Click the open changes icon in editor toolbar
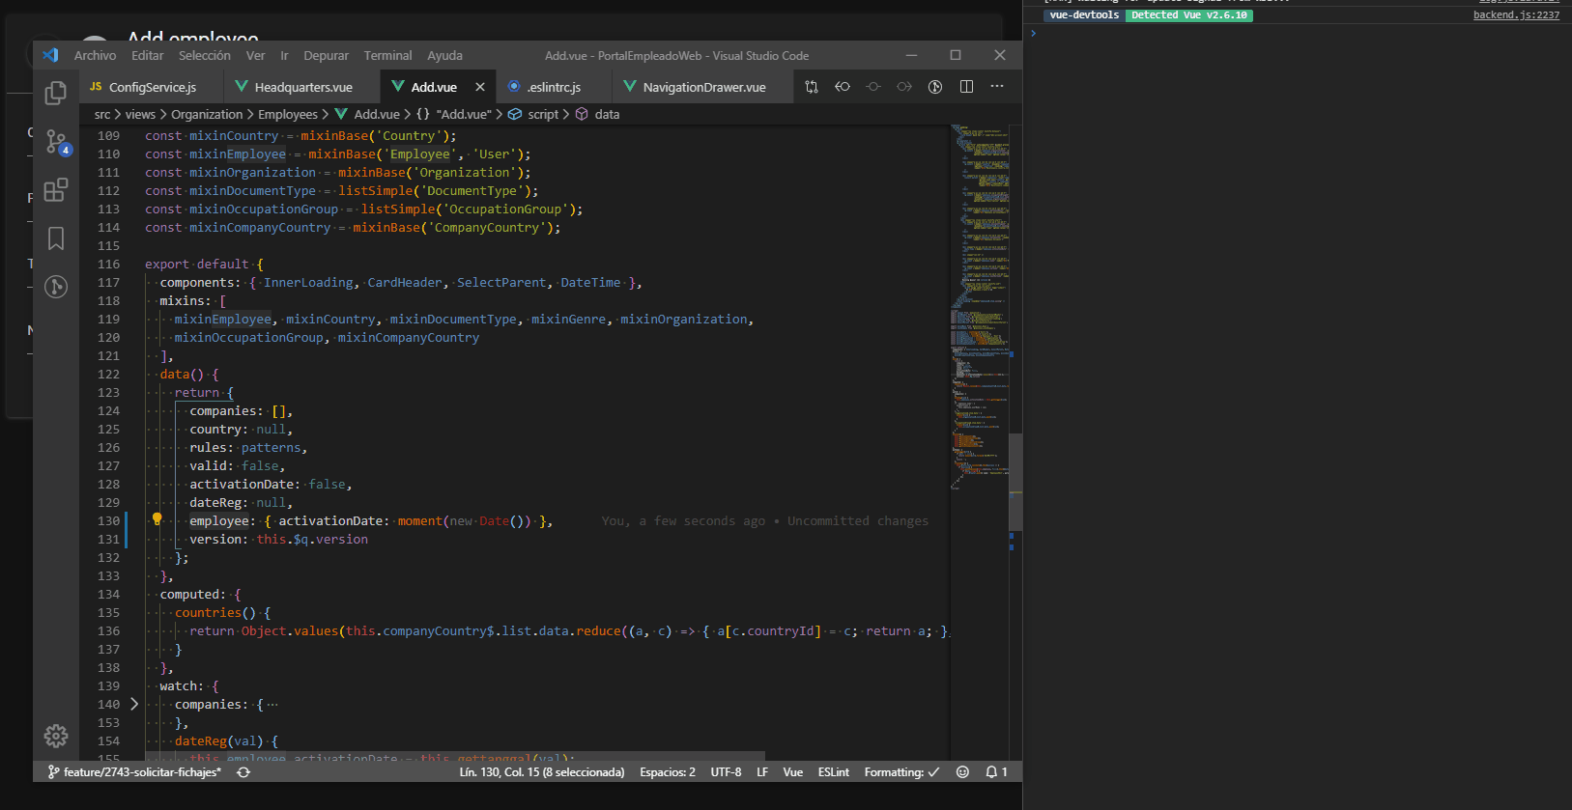1572x810 pixels. click(812, 87)
